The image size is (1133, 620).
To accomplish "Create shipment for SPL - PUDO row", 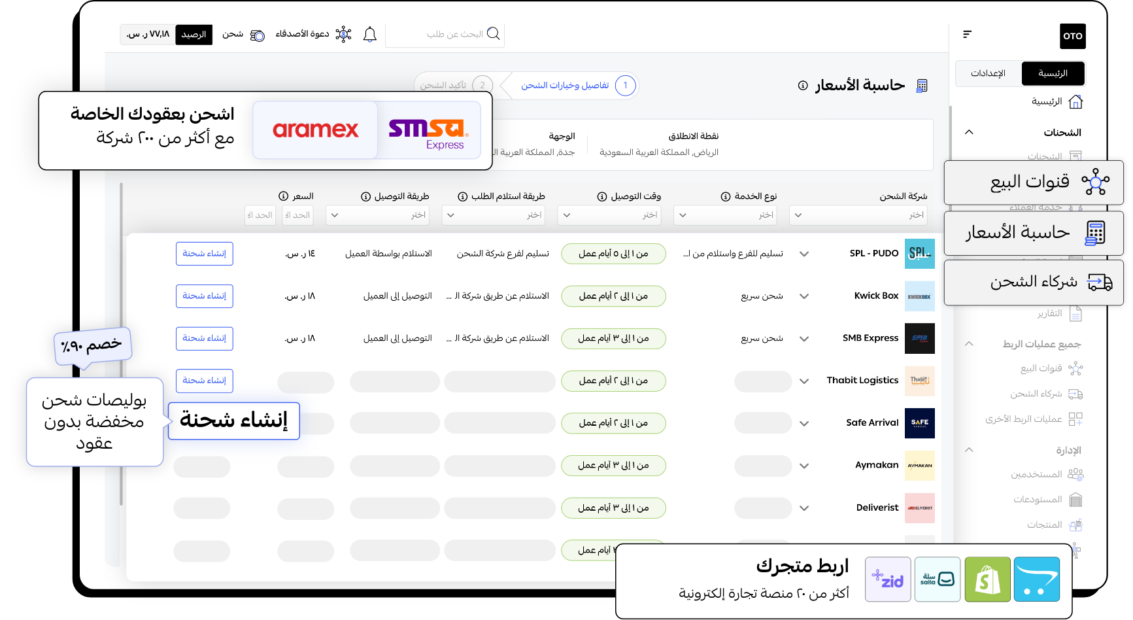I will (x=205, y=254).
